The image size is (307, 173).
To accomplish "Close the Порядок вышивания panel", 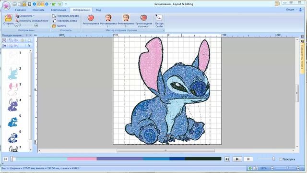I will (30, 35).
